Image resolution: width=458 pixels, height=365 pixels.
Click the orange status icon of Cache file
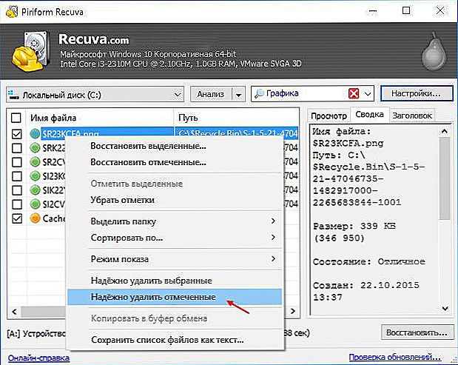click(x=35, y=218)
